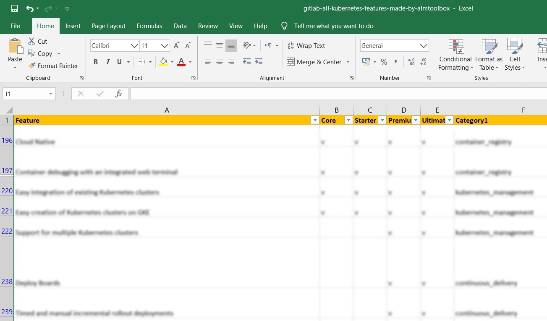Viewport: 547px width, 321px height.
Task: Toggle Wrap Text for cells
Action: pyautogui.click(x=306, y=46)
